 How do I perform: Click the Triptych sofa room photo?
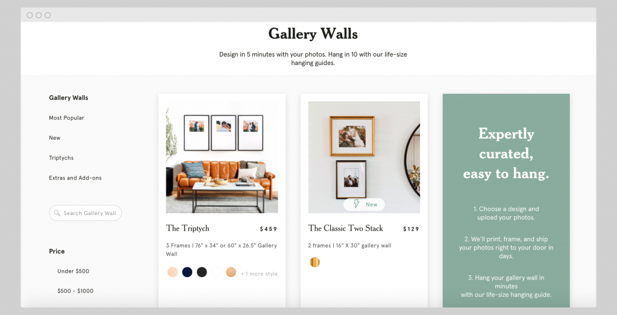[x=222, y=157]
